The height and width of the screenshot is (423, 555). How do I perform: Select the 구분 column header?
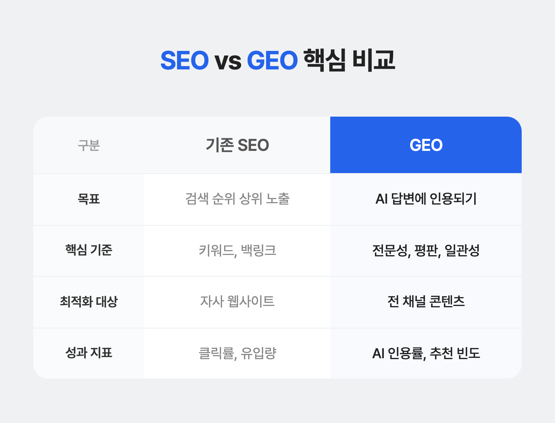point(88,145)
